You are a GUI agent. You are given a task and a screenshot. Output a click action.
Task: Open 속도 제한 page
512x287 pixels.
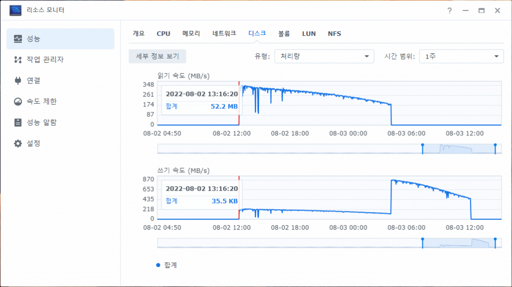pyautogui.click(x=60, y=101)
